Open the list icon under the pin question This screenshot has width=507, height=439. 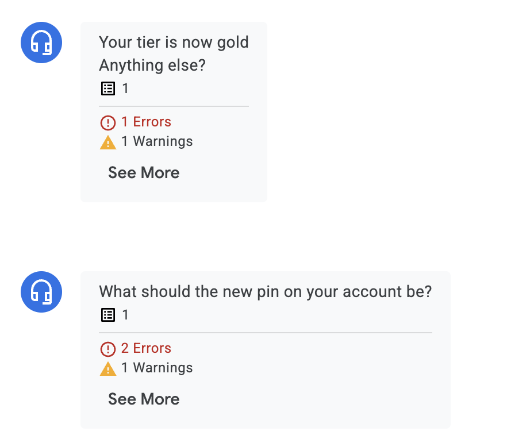pyautogui.click(x=108, y=315)
